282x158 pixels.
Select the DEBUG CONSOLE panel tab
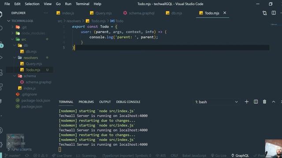point(128,102)
